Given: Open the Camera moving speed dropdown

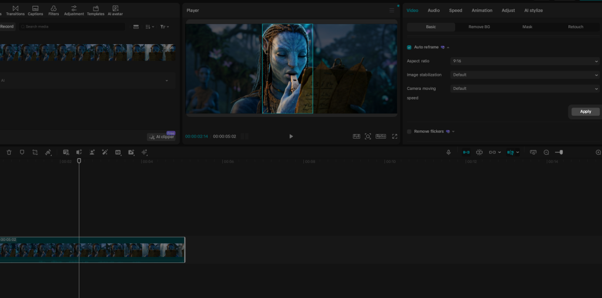Looking at the screenshot, I should [x=525, y=89].
